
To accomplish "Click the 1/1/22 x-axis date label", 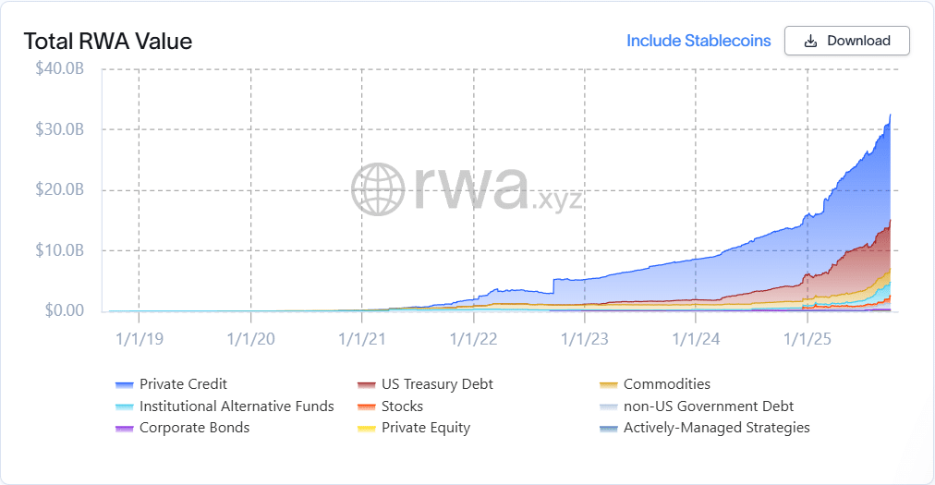I will click(x=473, y=338).
